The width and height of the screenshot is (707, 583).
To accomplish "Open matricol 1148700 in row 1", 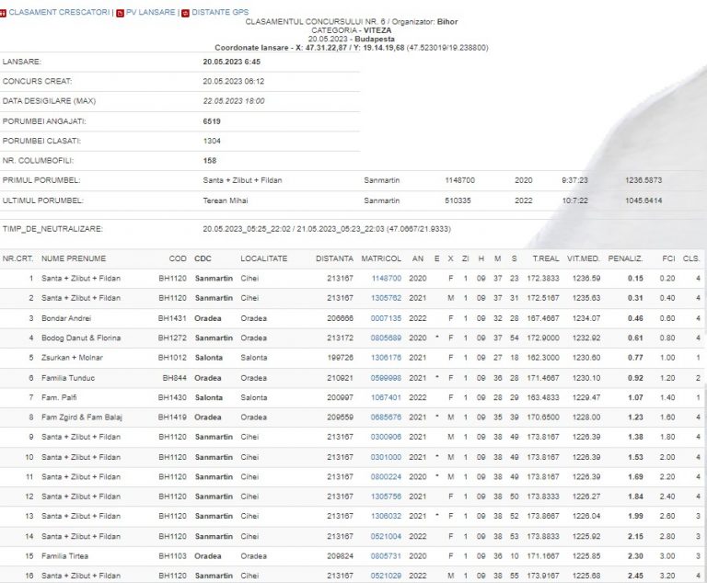I will 387,279.
